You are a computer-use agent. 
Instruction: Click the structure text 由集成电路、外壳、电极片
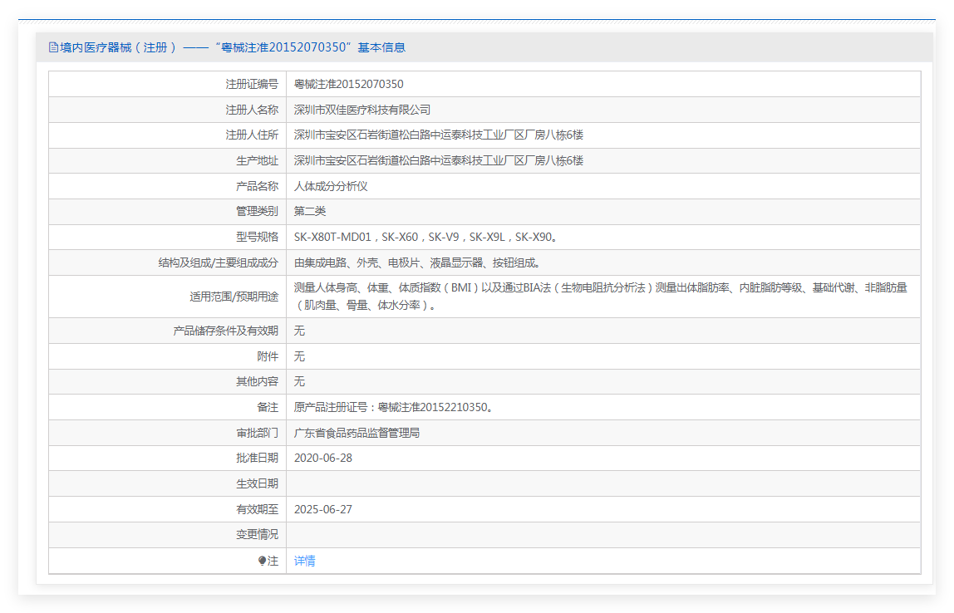tap(417, 262)
